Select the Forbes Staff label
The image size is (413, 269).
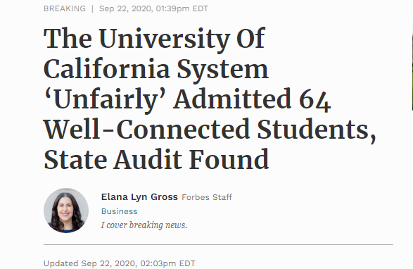click(x=207, y=197)
